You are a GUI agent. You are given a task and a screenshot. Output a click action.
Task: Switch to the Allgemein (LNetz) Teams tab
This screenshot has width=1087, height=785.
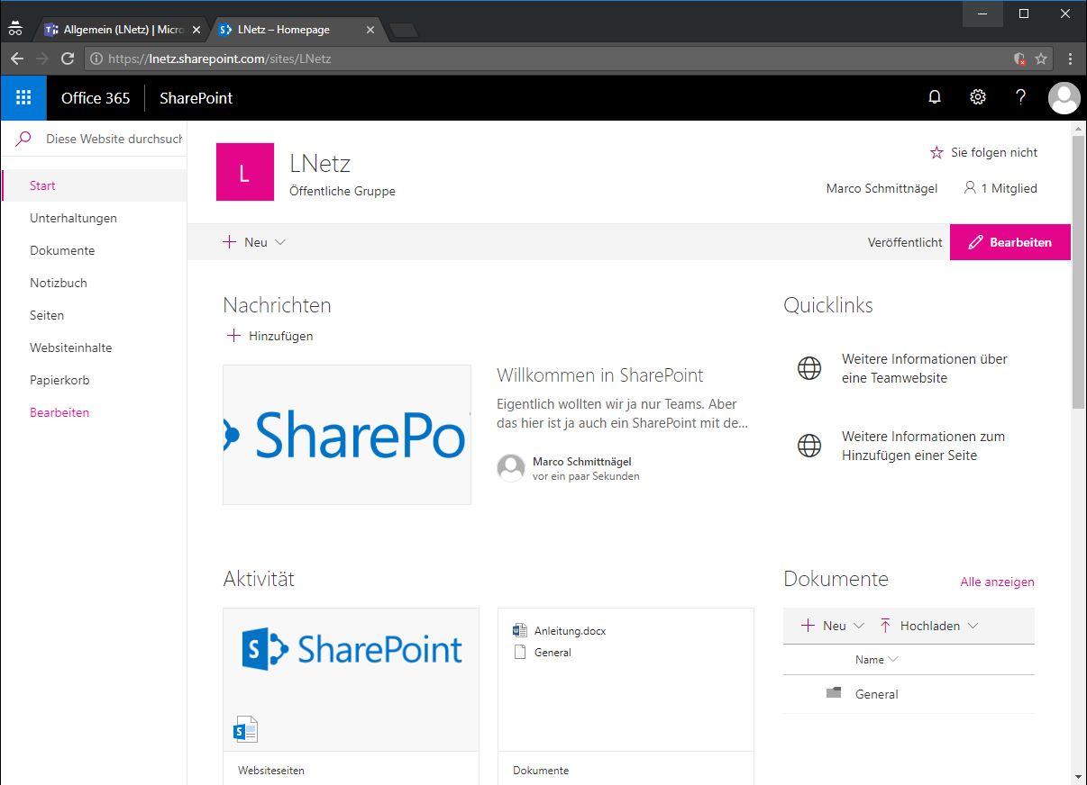(x=123, y=30)
